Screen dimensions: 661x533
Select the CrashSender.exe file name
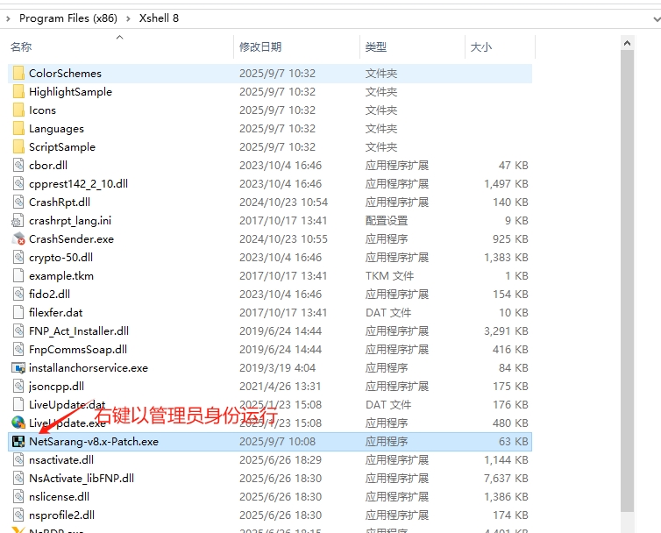coord(71,239)
